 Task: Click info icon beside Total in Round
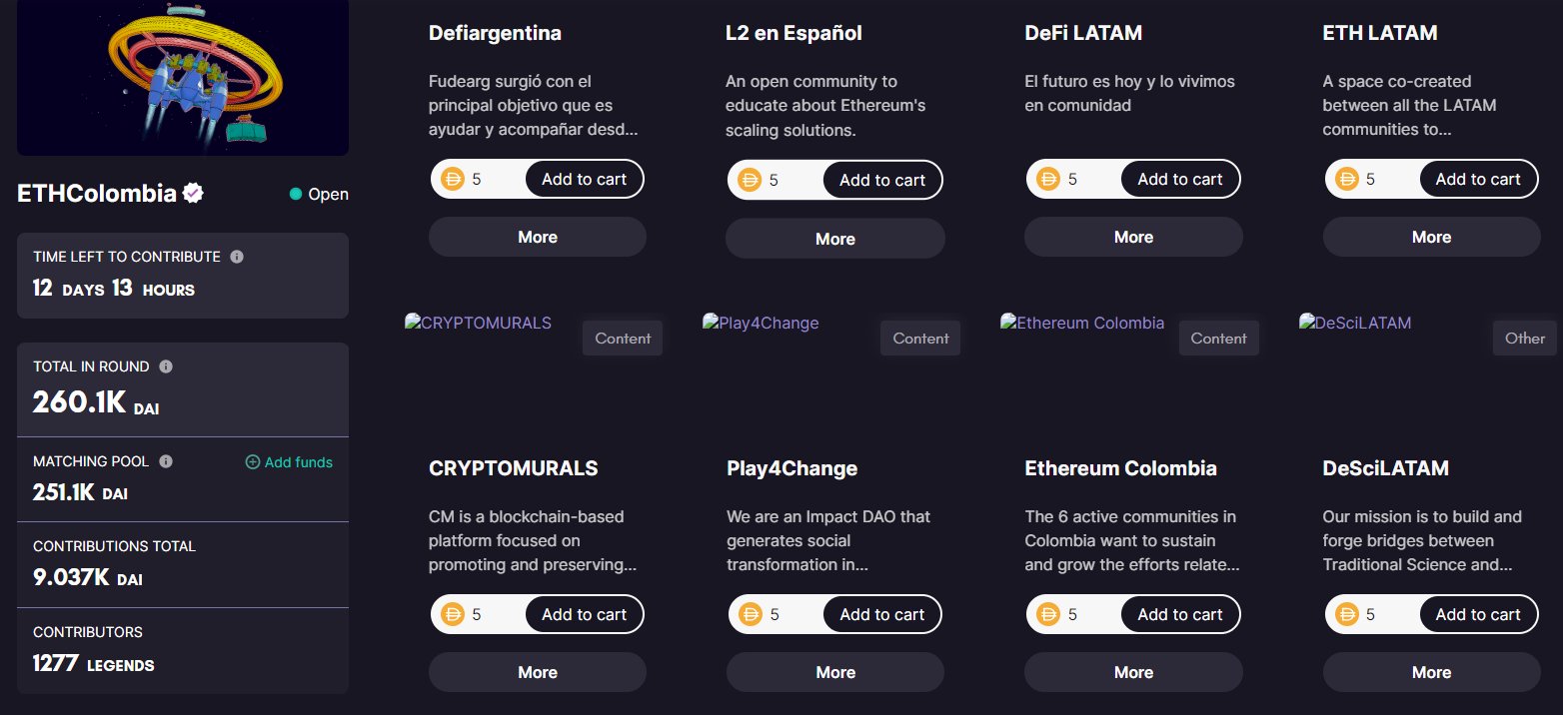click(166, 366)
